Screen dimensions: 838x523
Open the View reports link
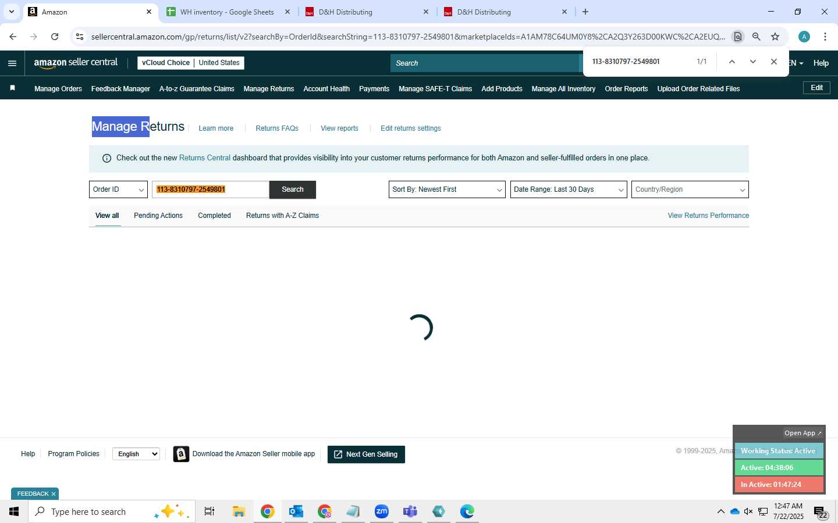coord(339,128)
